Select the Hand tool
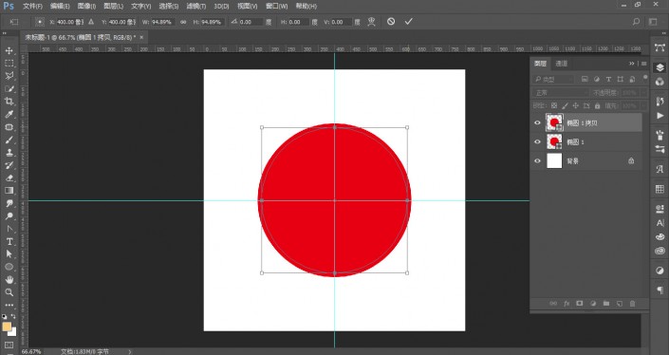Image resolution: width=669 pixels, height=355 pixels. click(x=9, y=279)
